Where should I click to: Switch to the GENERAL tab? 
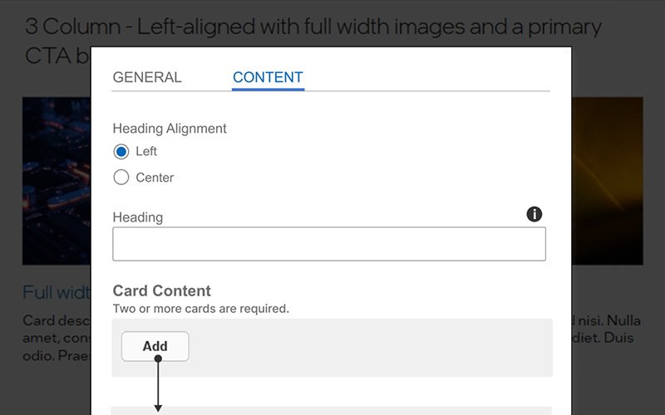point(147,77)
